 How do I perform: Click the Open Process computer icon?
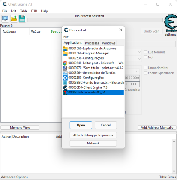(5, 19)
